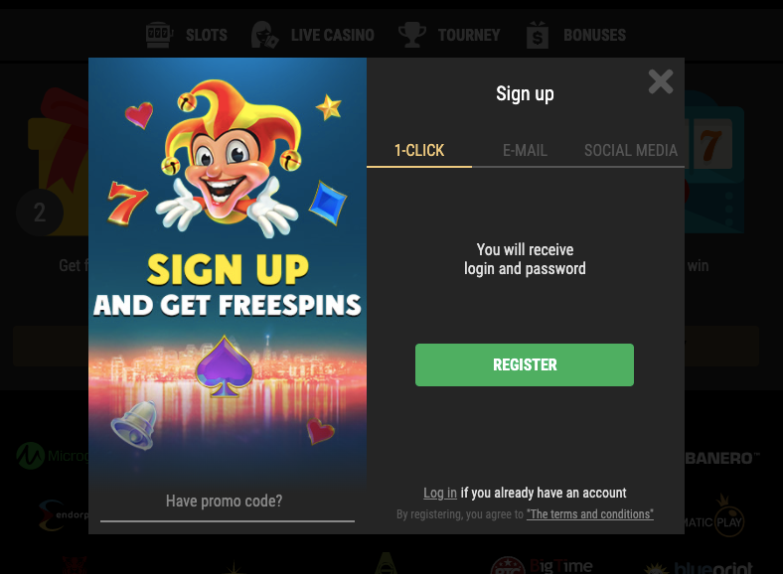
Task: Click the green REGISTER button
Action: click(x=525, y=364)
